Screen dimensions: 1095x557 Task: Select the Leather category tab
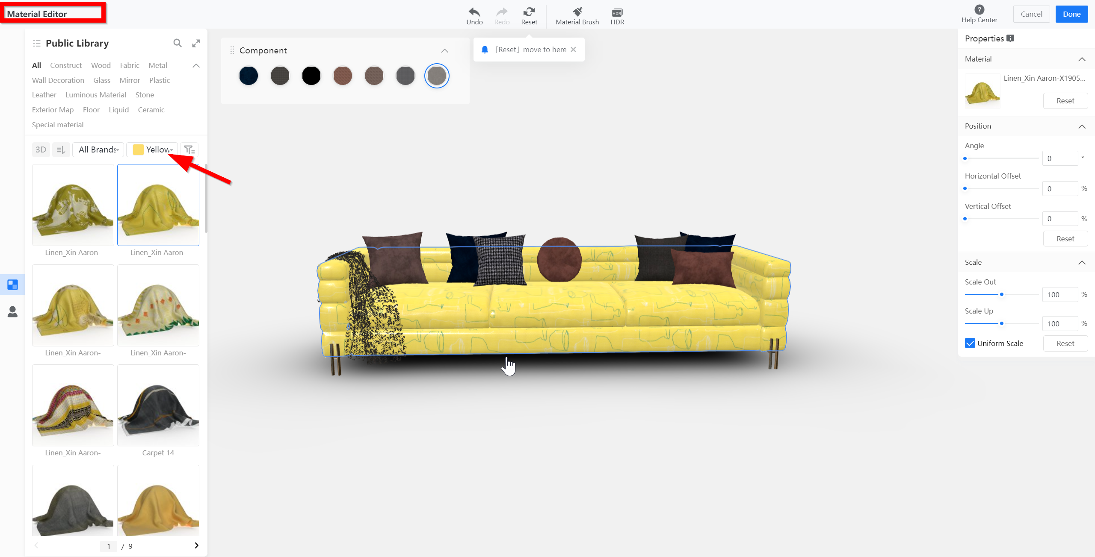tap(44, 95)
